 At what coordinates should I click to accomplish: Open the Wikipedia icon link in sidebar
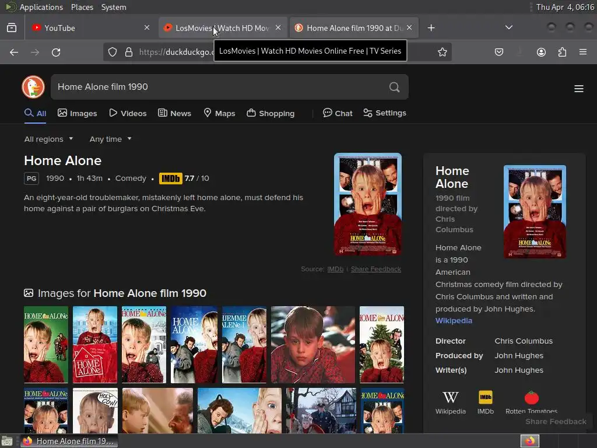coord(451,402)
